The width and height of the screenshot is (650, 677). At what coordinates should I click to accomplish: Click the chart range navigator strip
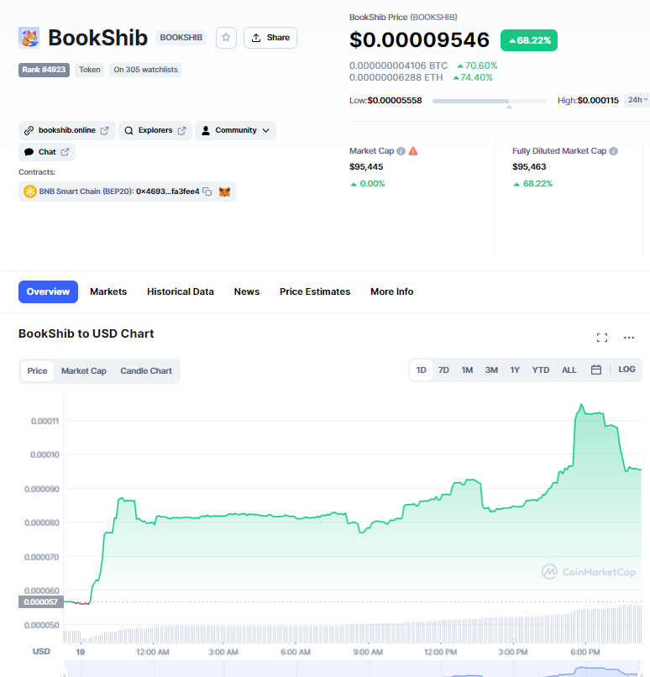[x=352, y=669]
